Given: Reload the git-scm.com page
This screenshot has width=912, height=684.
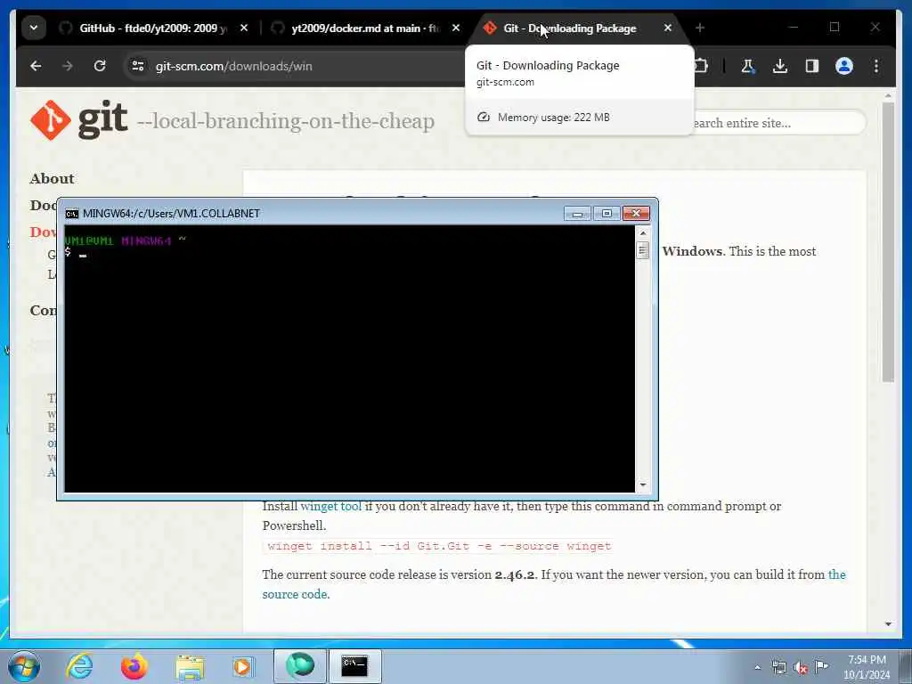Looking at the screenshot, I should [100, 66].
